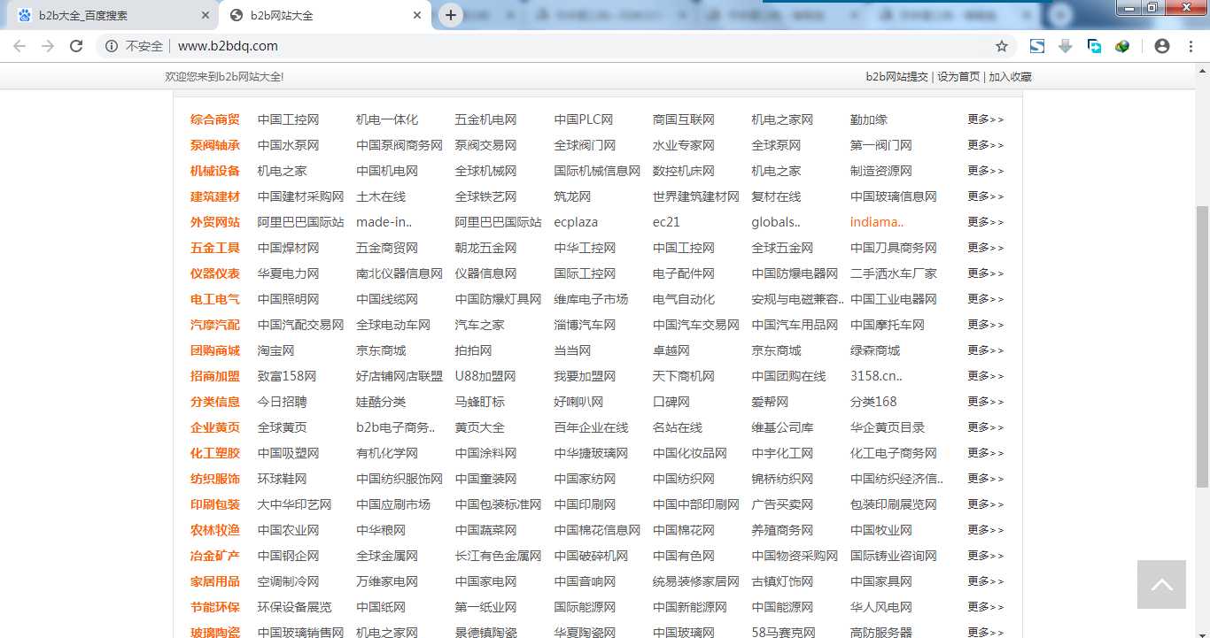Click the orange indiama.. link
The image size is (1210, 638).
[x=877, y=222]
